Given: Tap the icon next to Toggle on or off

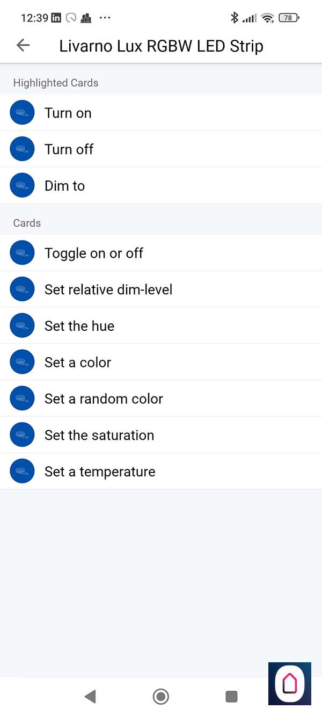Looking at the screenshot, I should (x=22, y=253).
